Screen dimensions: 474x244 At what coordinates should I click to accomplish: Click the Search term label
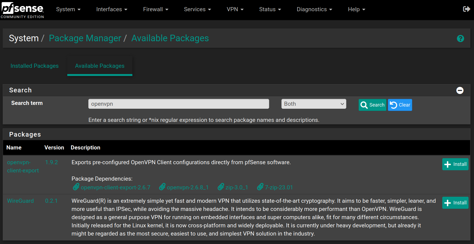click(27, 103)
